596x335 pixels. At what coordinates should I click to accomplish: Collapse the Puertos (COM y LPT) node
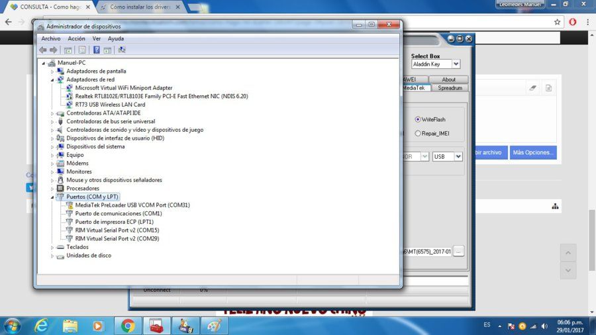52,197
